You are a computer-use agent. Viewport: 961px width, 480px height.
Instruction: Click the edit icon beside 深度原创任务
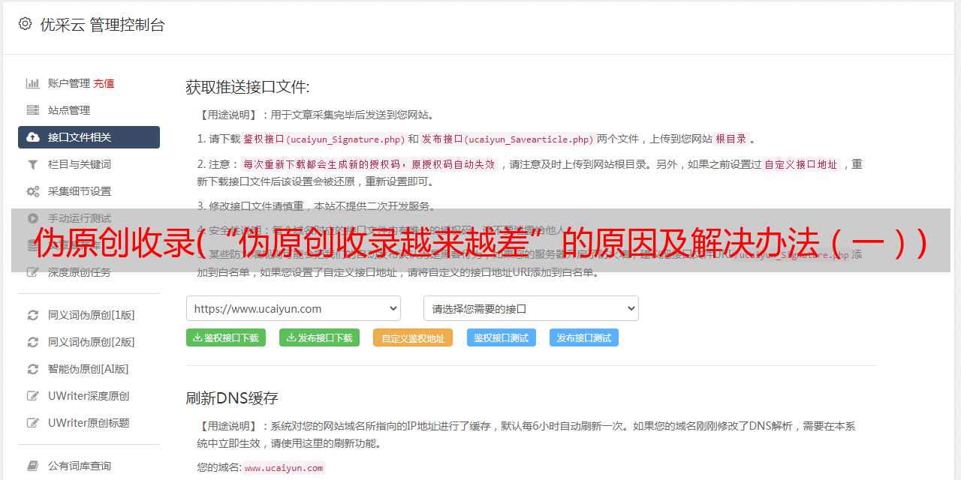pos(33,272)
